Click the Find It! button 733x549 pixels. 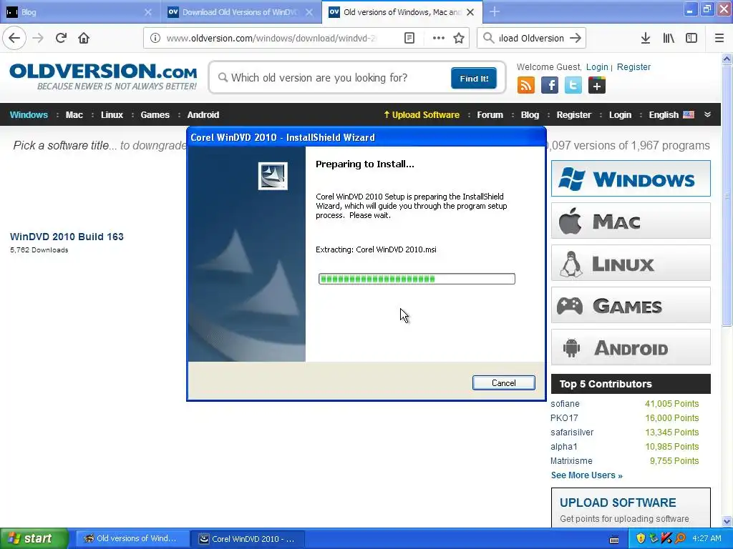(x=474, y=79)
